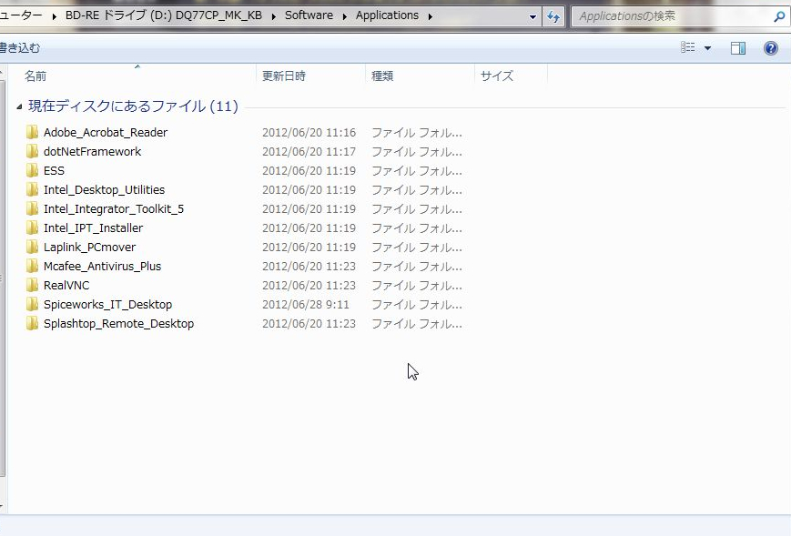Image resolution: width=791 pixels, height=536 pixels.
Task: Select the Mcafee_Antivirus_Plus folder name
Action: (x=103, y=267)
